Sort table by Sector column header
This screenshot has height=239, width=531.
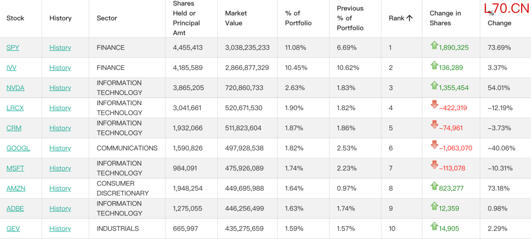tap(107, 18)
